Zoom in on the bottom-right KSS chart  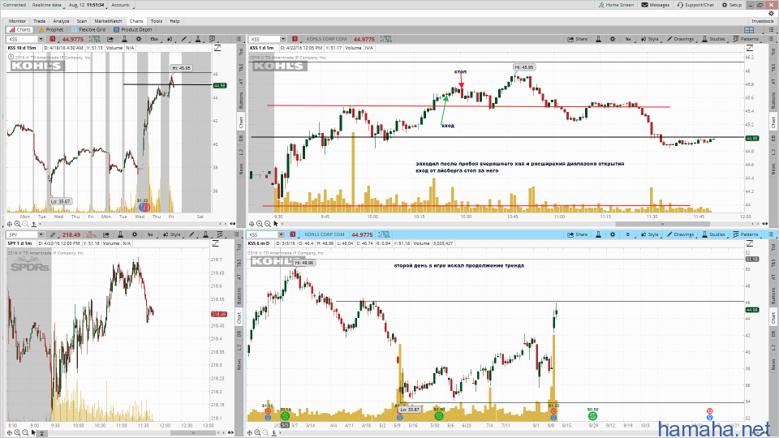coord(258,432)
